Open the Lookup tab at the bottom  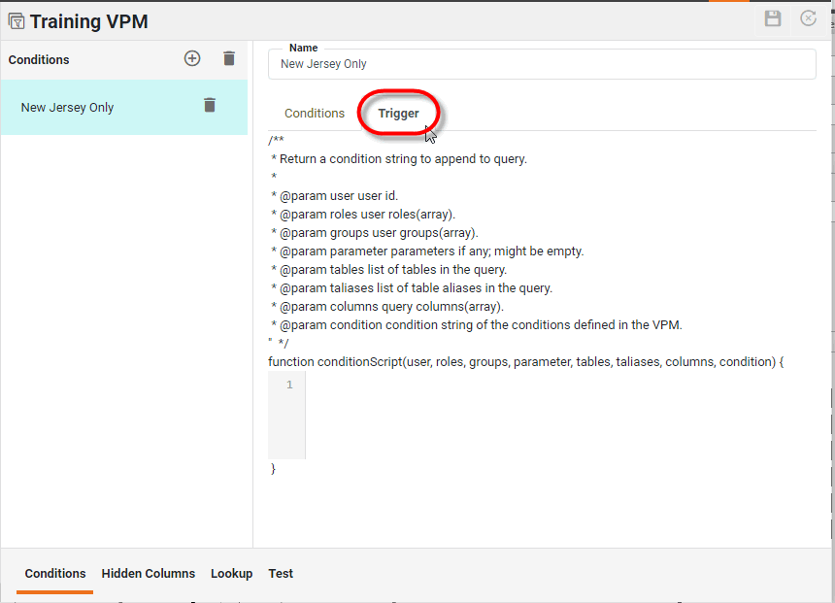pos(231,573)
